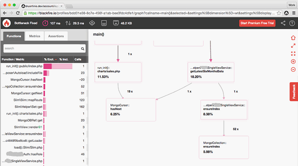Select the Autoload\includeFile function row
The height and width of the screenshot is (166, 298).
click(x=44, y=73)
